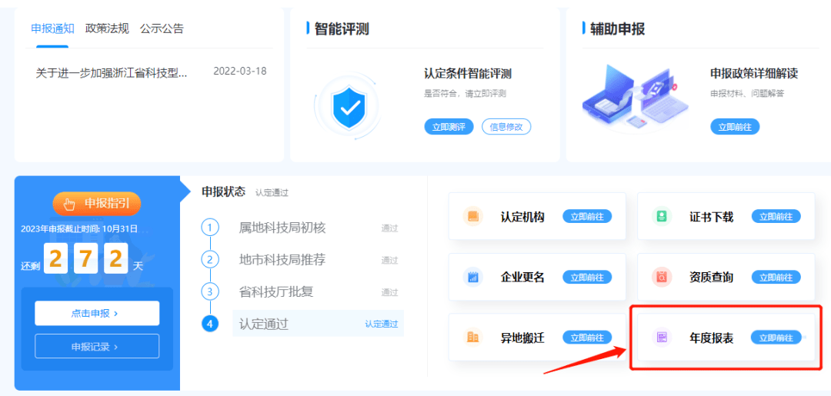This screenshot has width=831, height=396.
Task: Click 立即前往 next to 资质查询
Action: (776, 277)
